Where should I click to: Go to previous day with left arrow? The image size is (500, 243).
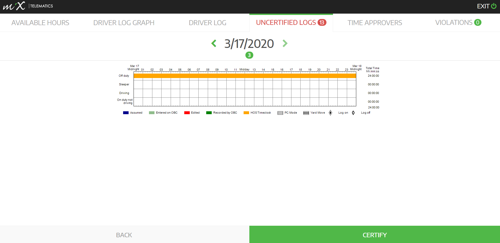pos(214,43)
